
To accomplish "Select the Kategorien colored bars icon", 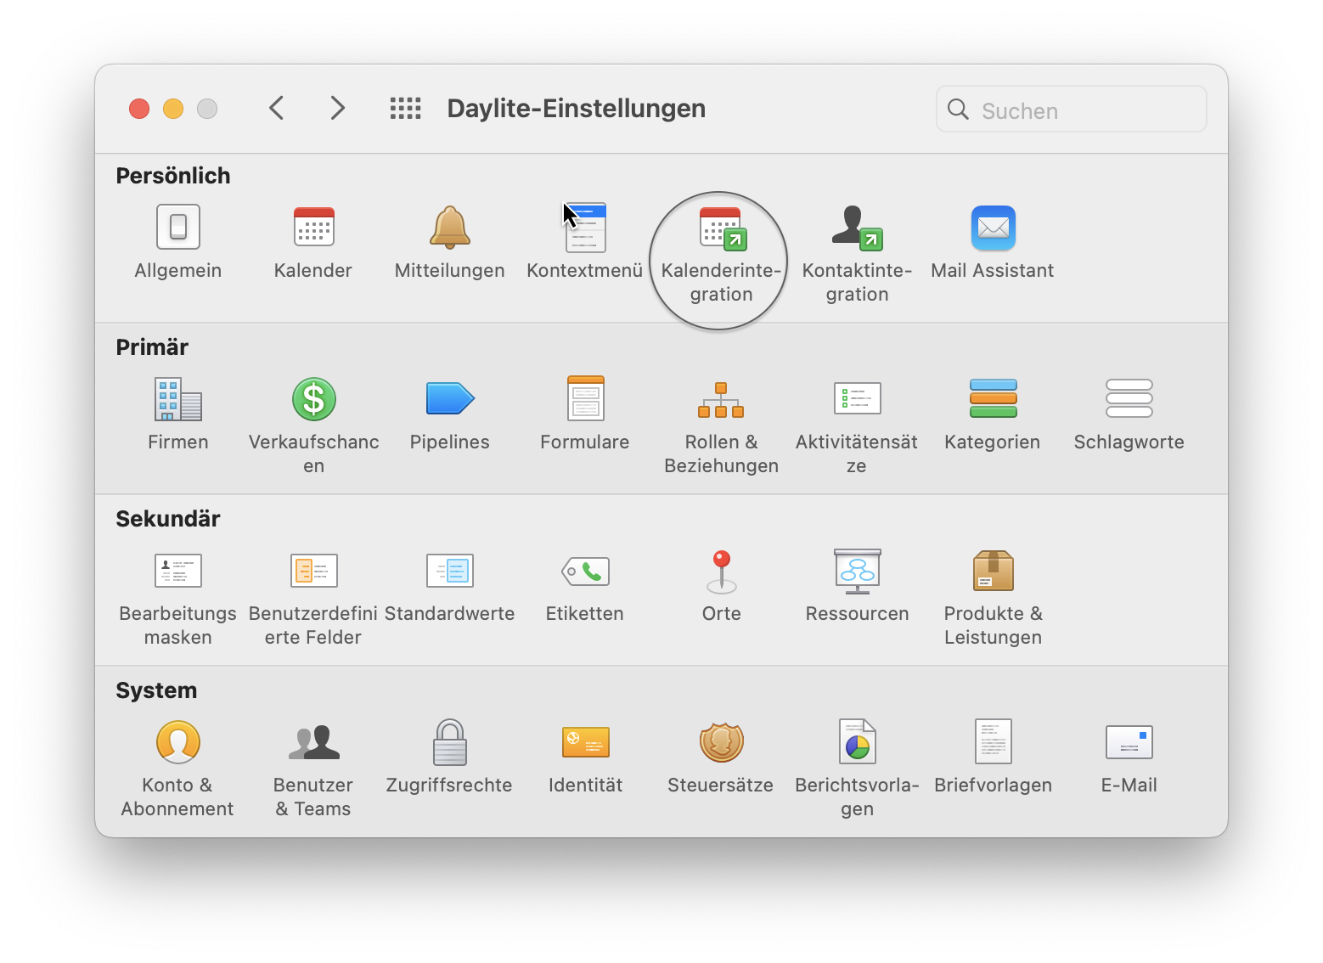I will pos(993,399).
